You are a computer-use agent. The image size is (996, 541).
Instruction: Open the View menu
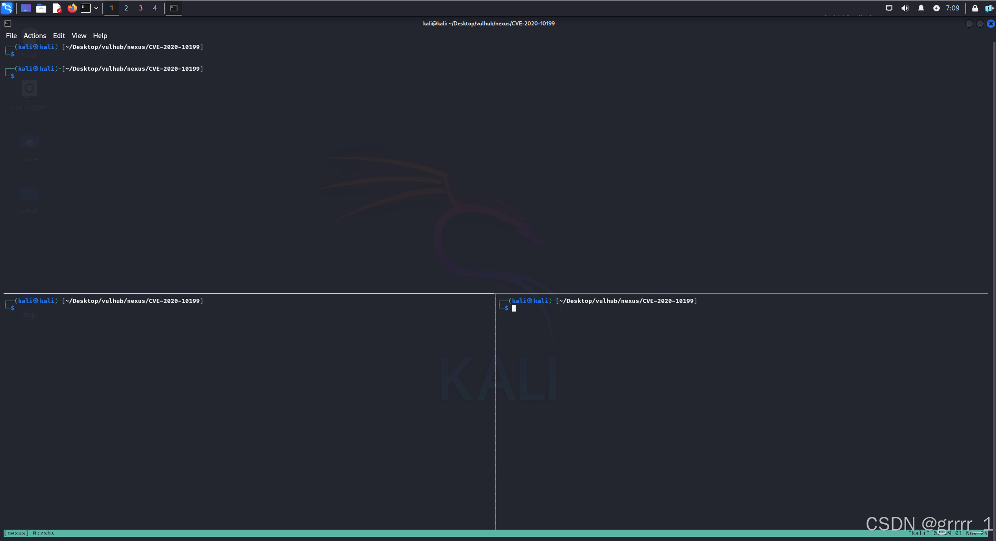79,36
